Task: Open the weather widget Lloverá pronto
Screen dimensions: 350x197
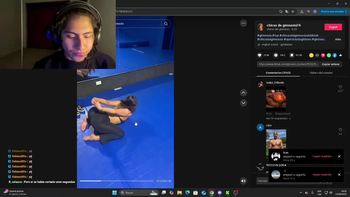Action: click(x=15, y=193)
